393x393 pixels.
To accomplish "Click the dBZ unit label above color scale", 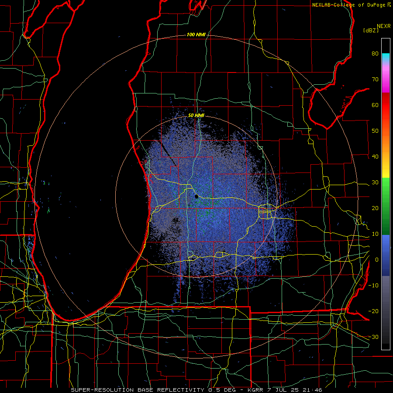I will tap(371, 30).
